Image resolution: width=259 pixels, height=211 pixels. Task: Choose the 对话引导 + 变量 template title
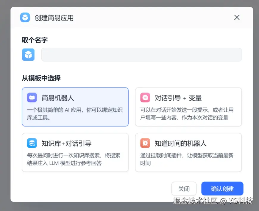coord(178,98)
